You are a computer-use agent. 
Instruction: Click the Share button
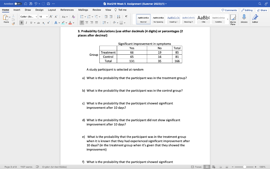tap(262, 10)
